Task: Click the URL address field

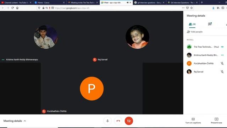Action: coord(116,8)
